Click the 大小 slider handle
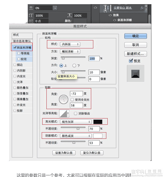Screen dimensions: 166x177 click(63, 72)
